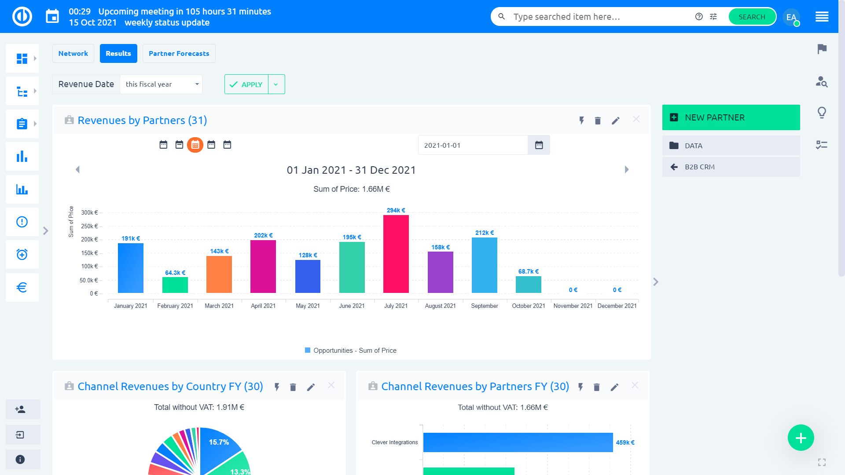Open the DATA folder item
845x475 pixels.
tap(731, 146)
